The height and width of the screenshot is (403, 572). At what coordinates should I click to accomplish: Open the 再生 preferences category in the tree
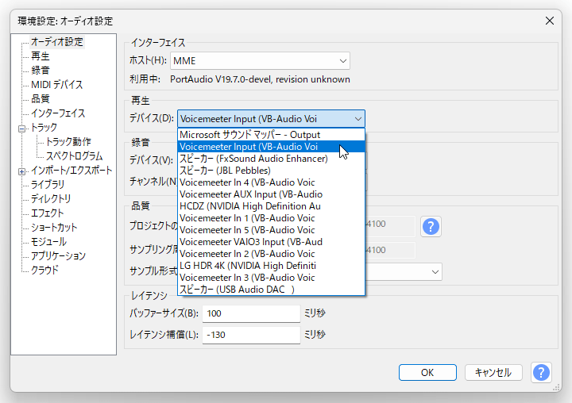pyautogui.click(x=41, y=56)
